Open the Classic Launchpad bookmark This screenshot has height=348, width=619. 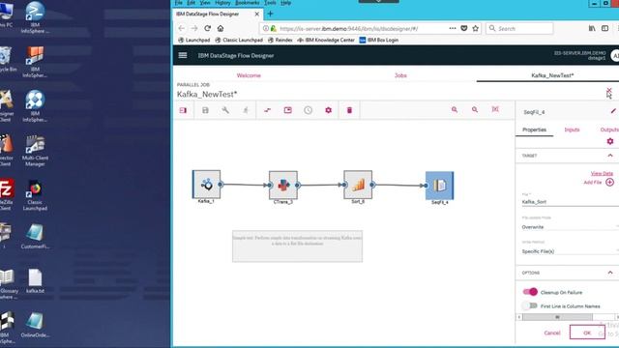[x=239, y=40]
